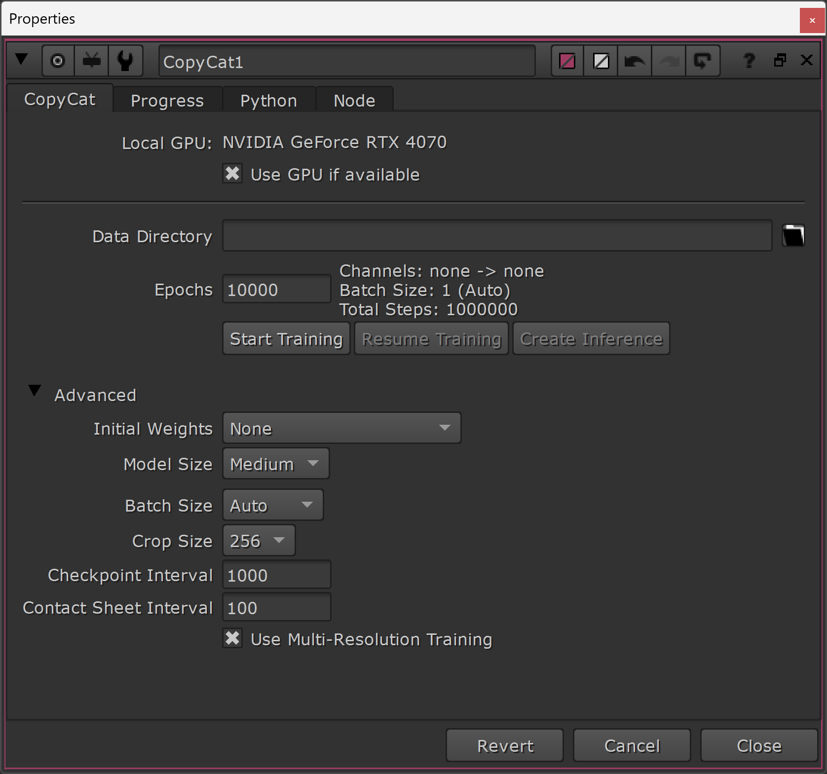The height and width of the screenshot is (774, 827).
Task: Change Model Size from Medium
Action: (x=275, y=463)
